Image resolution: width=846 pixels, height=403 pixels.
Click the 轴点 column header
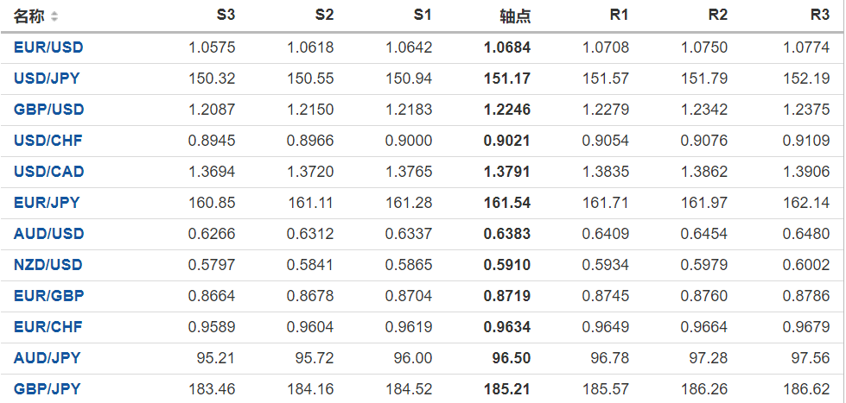[x=515, y=16]
